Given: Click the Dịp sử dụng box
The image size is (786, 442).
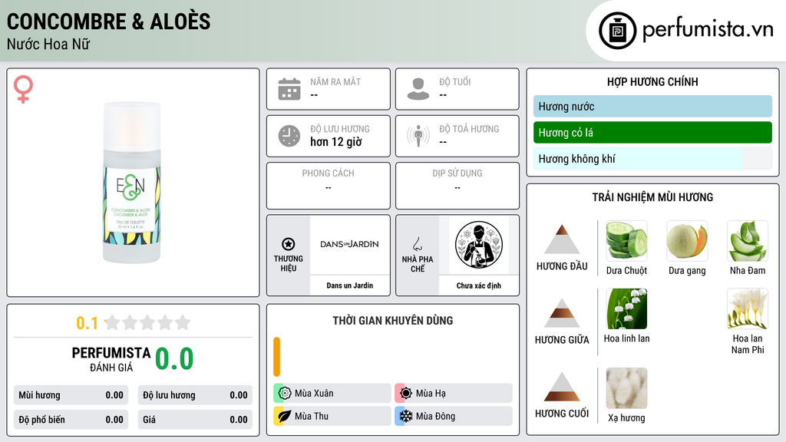Looking at the screenshot, I should pyautogui.click(x=457, y=186).
